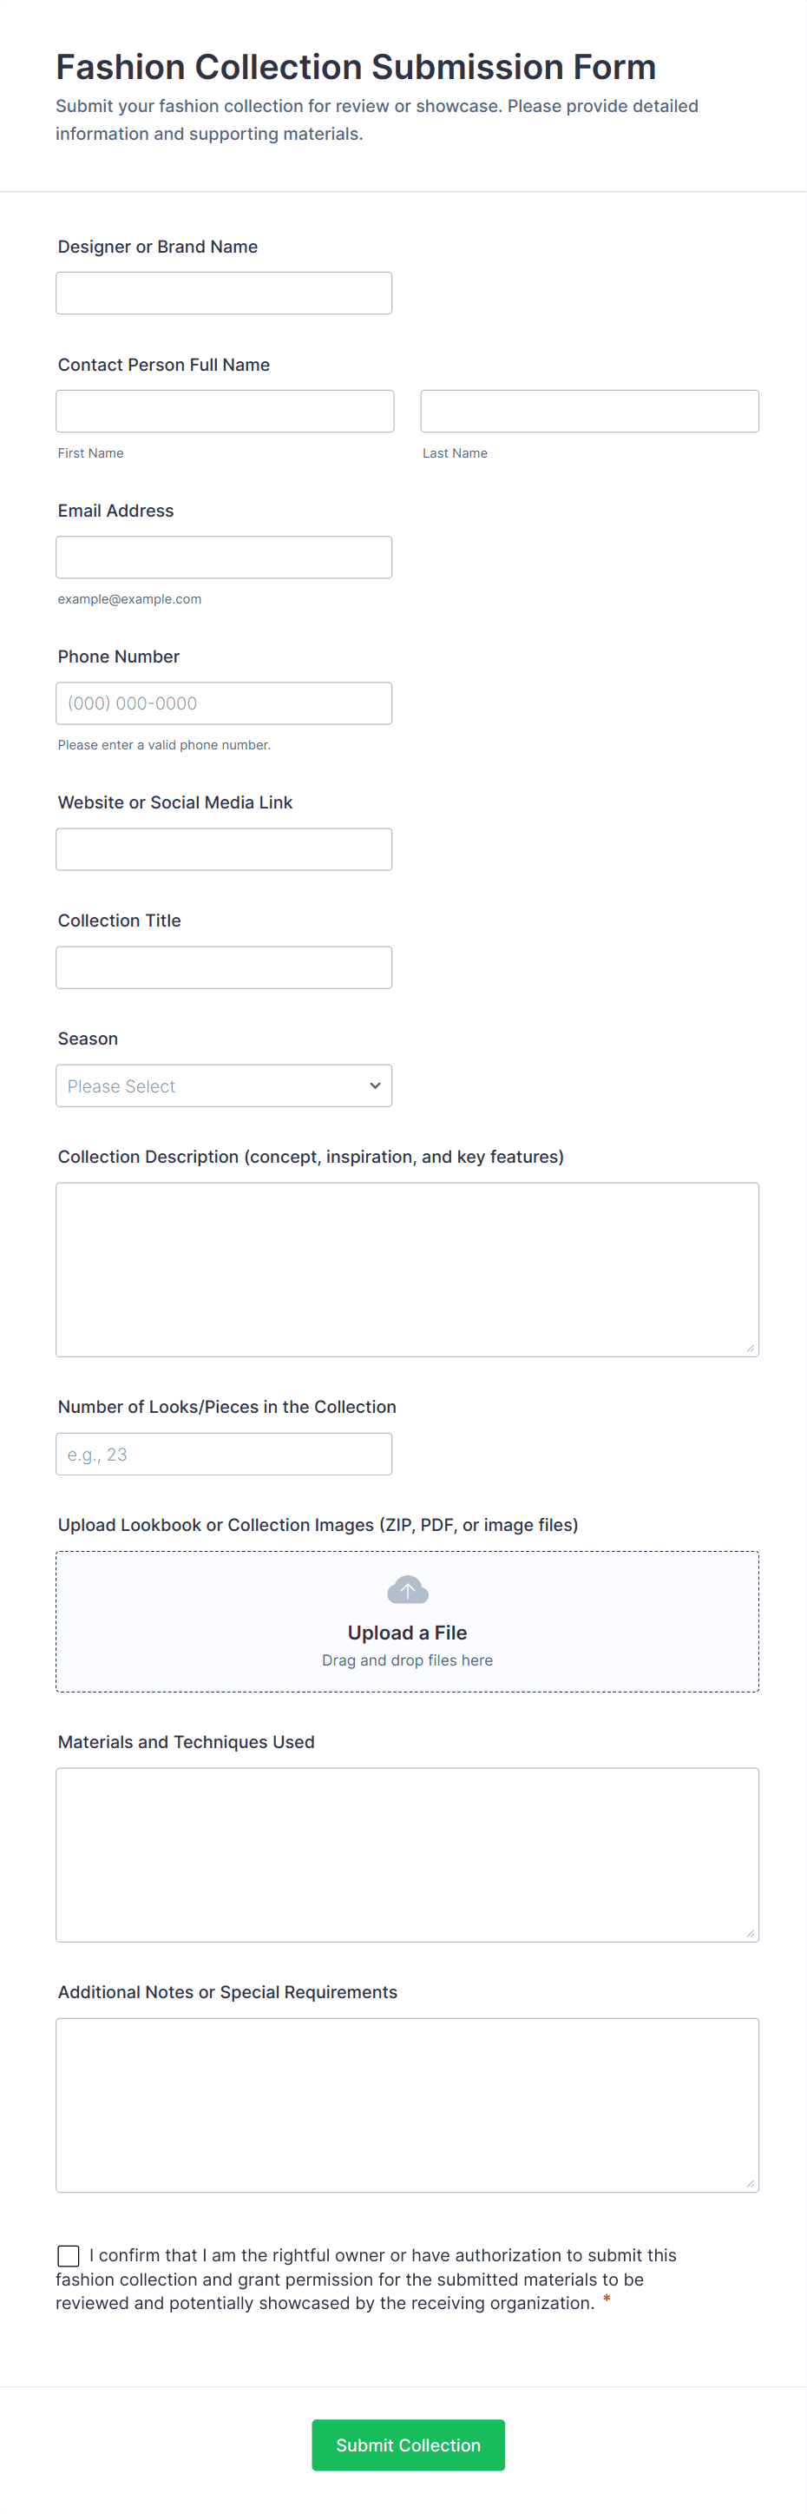The image size is (807, 2514).
Task: Check the ownership confirmation checkbox
Action: click(69, 2255)
